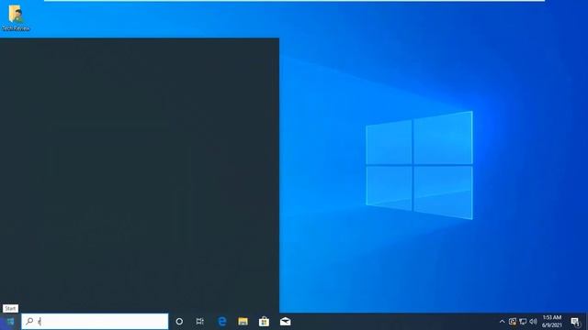
Task: Open the Action Center notifications icon
Action: click(575, 322)
